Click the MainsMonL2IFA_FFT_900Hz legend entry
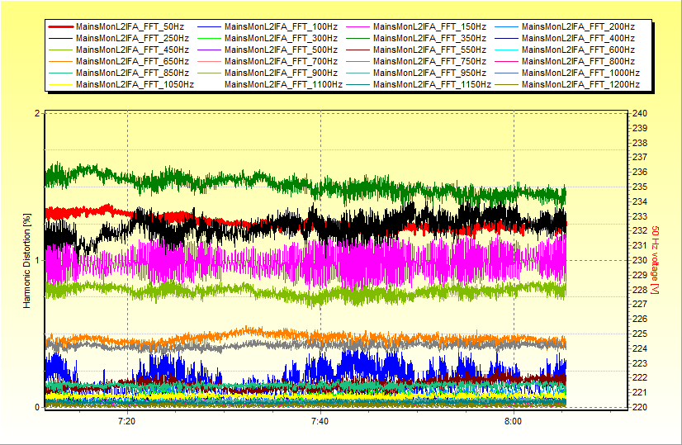Image resolution: width=682 pixels, height=445 pixels. [x=282, y=73]
